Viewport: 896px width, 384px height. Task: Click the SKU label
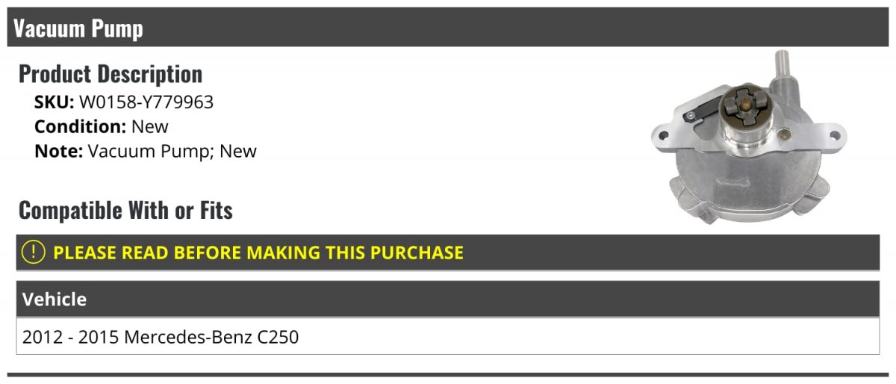[x=54, y=102]
